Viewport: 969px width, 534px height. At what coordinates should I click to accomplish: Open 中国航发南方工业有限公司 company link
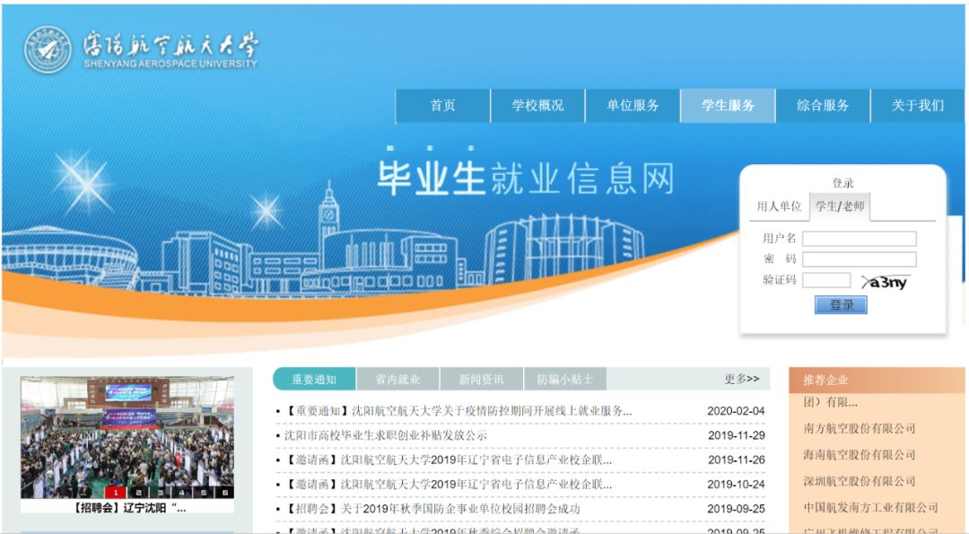click(x=870, y=508)
